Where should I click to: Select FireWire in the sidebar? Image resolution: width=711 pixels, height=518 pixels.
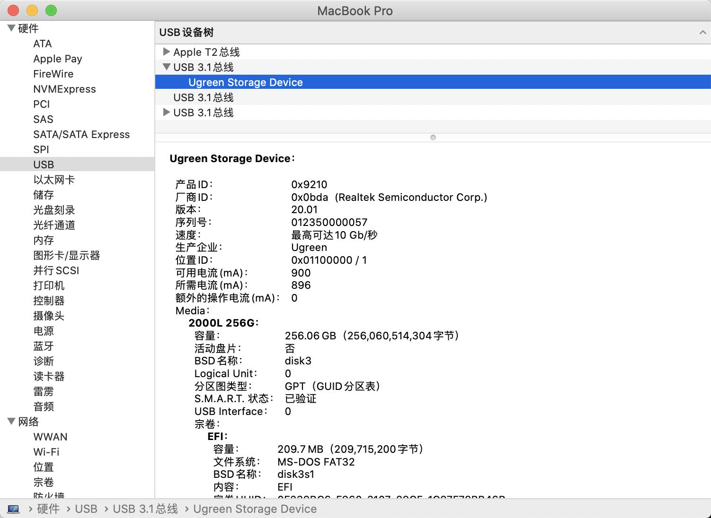point(53,74)
